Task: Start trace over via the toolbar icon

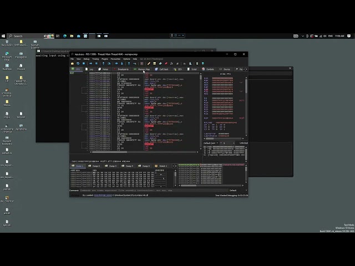Action: [x=122, y=64]
